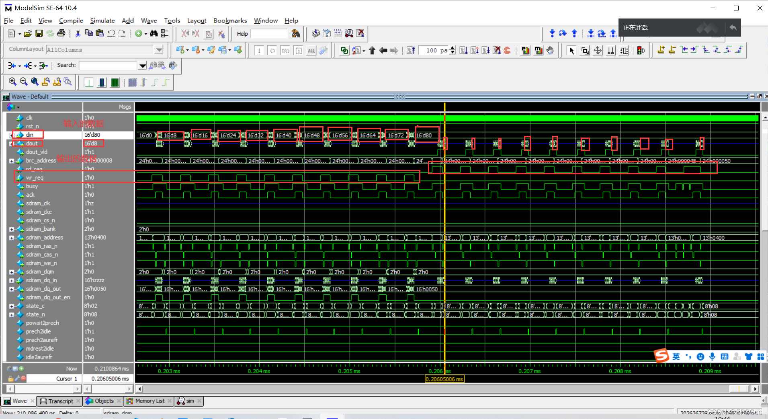The width and height of the screenshot is (768, 419).
Task: Toggle the Output ports filter button
Action: (272, 50)
